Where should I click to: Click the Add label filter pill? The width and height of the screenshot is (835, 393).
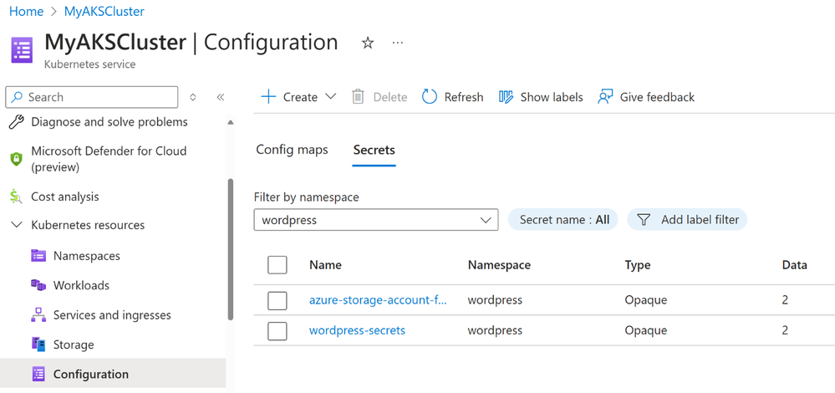(687, 219)
